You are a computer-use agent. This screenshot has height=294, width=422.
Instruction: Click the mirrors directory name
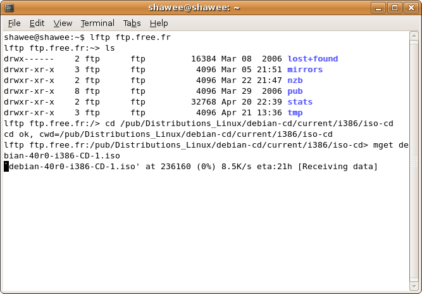coord(305,70)
